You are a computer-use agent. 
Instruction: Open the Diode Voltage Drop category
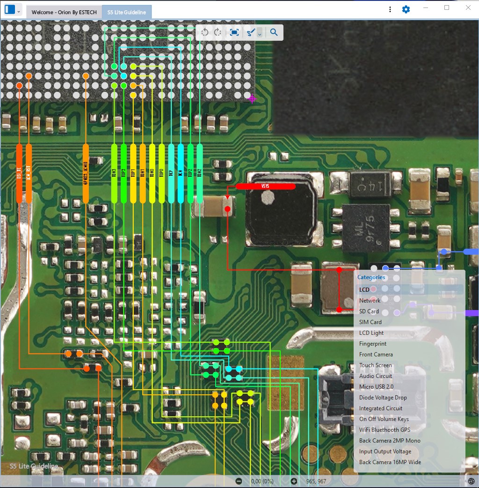click(x=383, y=398)
